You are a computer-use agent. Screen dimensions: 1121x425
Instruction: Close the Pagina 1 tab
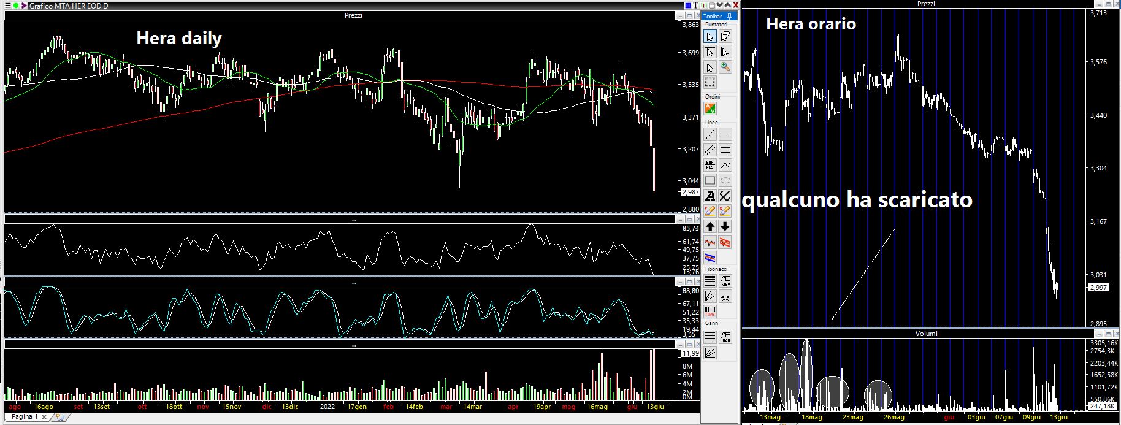click(x=44, y=417)
